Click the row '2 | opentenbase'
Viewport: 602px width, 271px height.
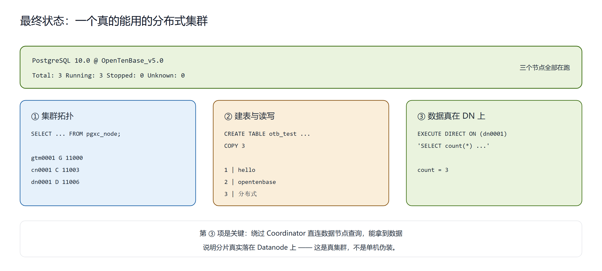(250, 182)
